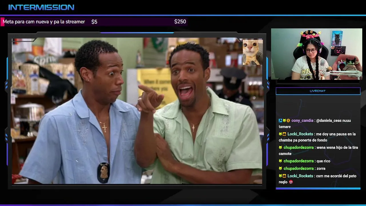Click the '$250' donation goal amount
The height and width of the screenshot is (206, 366).
[180, 21]
